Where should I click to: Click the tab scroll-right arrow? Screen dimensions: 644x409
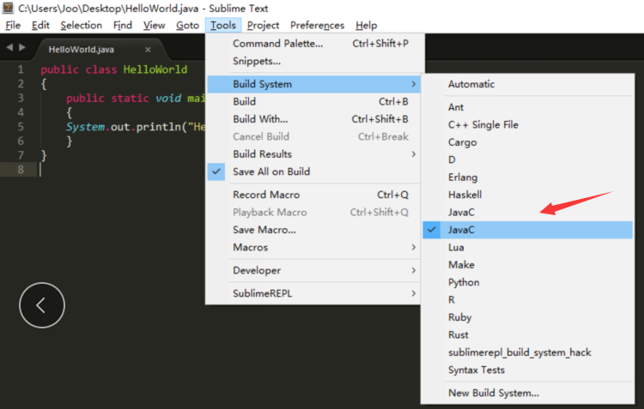(22, 47)
